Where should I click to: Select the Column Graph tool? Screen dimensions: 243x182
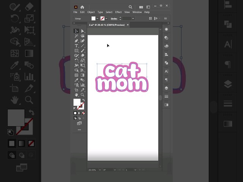coord(82,85)
